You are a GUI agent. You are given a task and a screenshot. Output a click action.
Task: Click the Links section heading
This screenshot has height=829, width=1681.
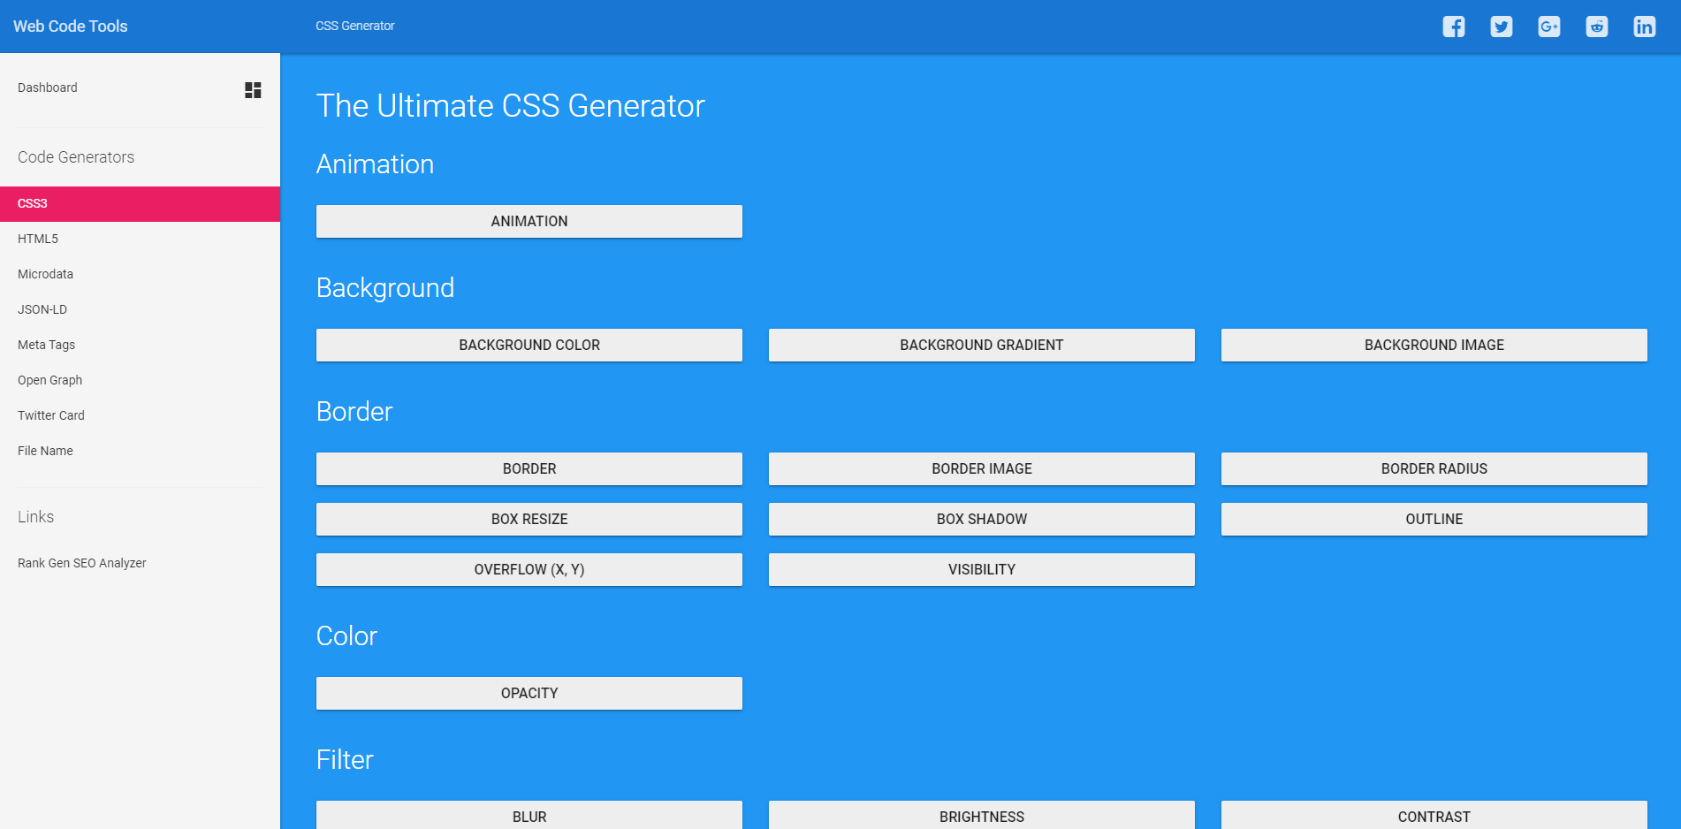(x=36, y=517)
